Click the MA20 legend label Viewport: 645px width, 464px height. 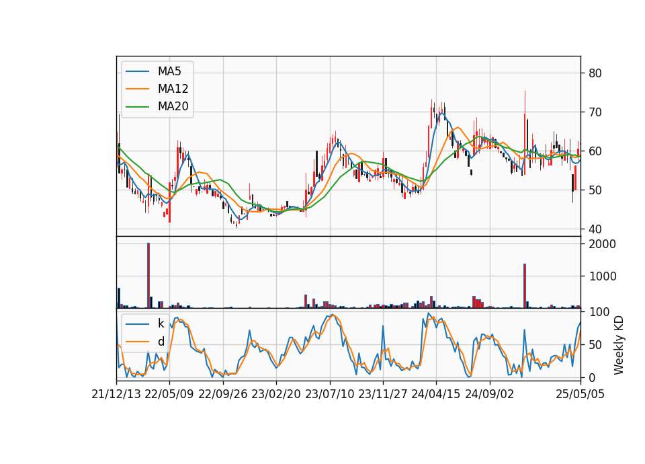click(x=173, y=106)
